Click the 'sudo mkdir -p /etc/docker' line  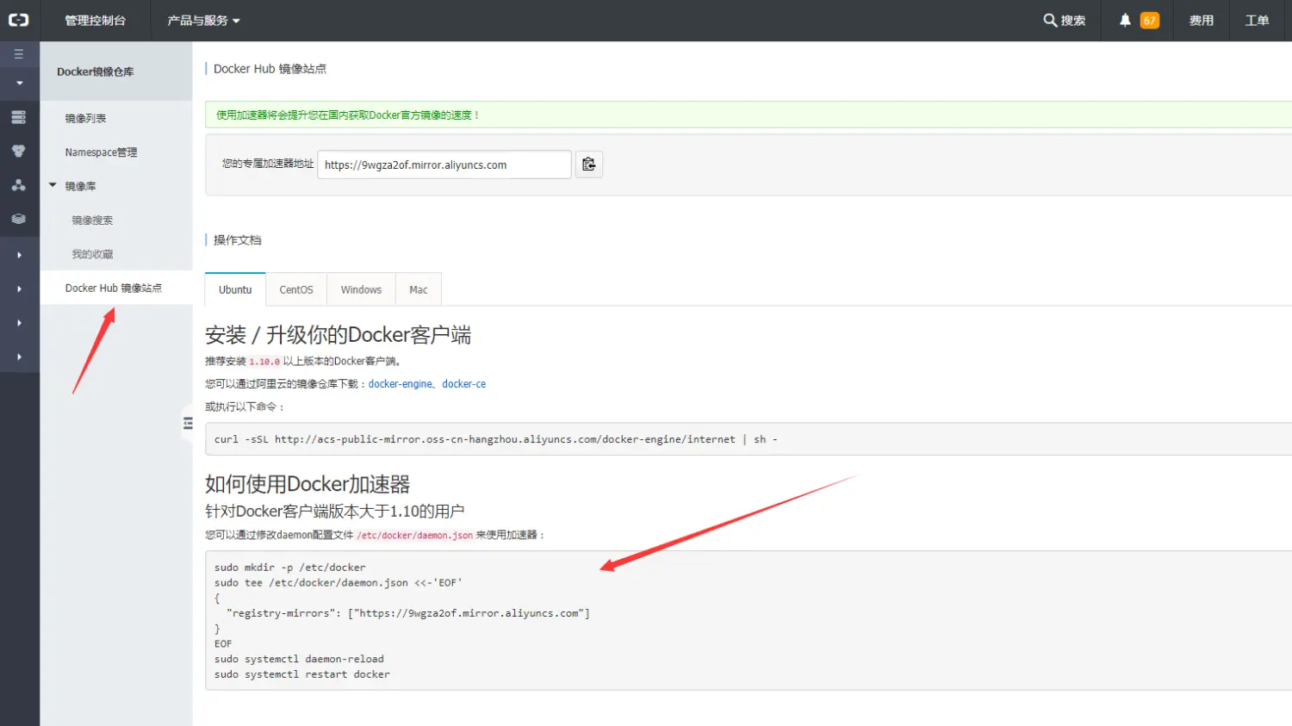click(x=290, y=568)
